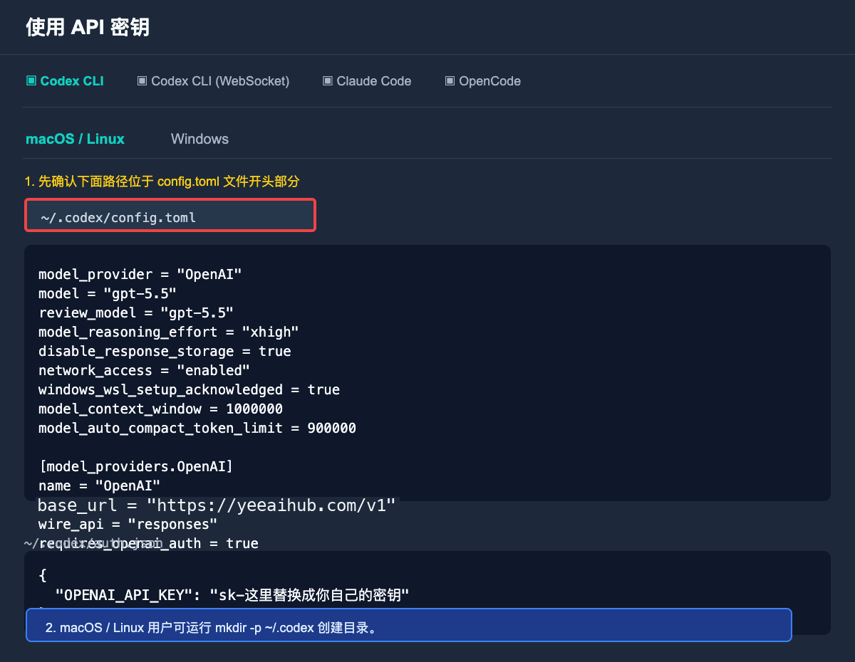855x662 pixels.
Task: Open the Codex CLI (WebSocket) tab
Action: pos(213,81)
